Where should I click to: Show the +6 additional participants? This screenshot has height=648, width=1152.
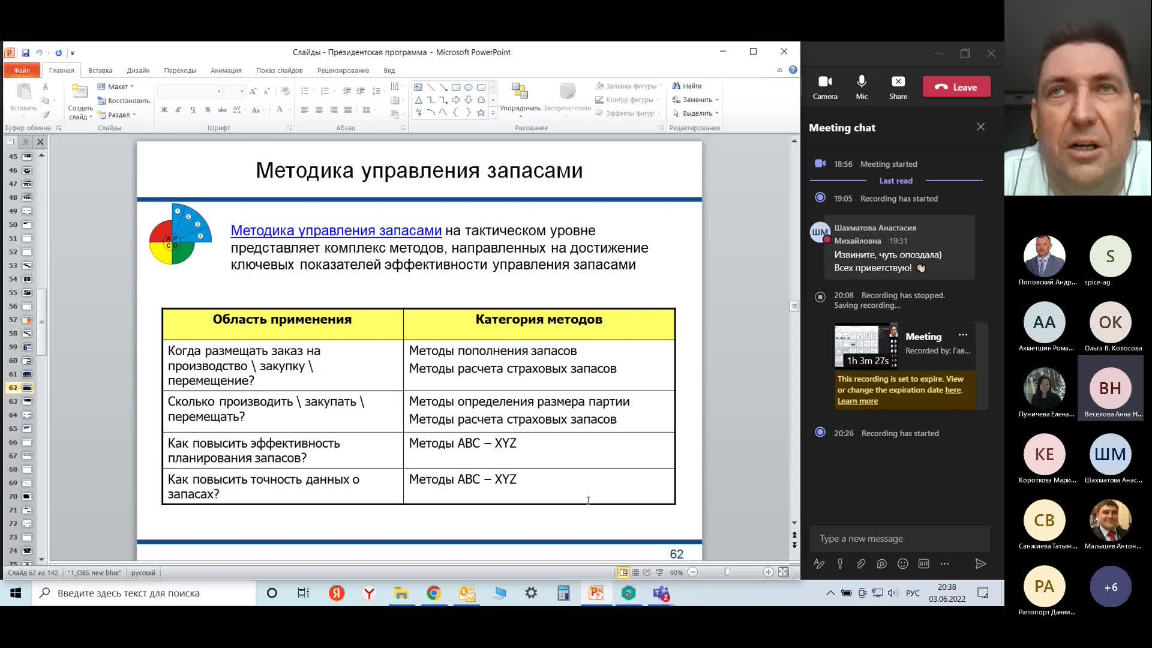point(1111,587)
